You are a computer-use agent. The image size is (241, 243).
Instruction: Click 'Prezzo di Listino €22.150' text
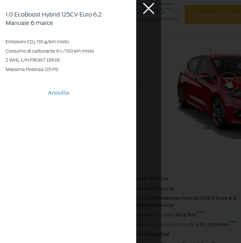pos(157,19)
